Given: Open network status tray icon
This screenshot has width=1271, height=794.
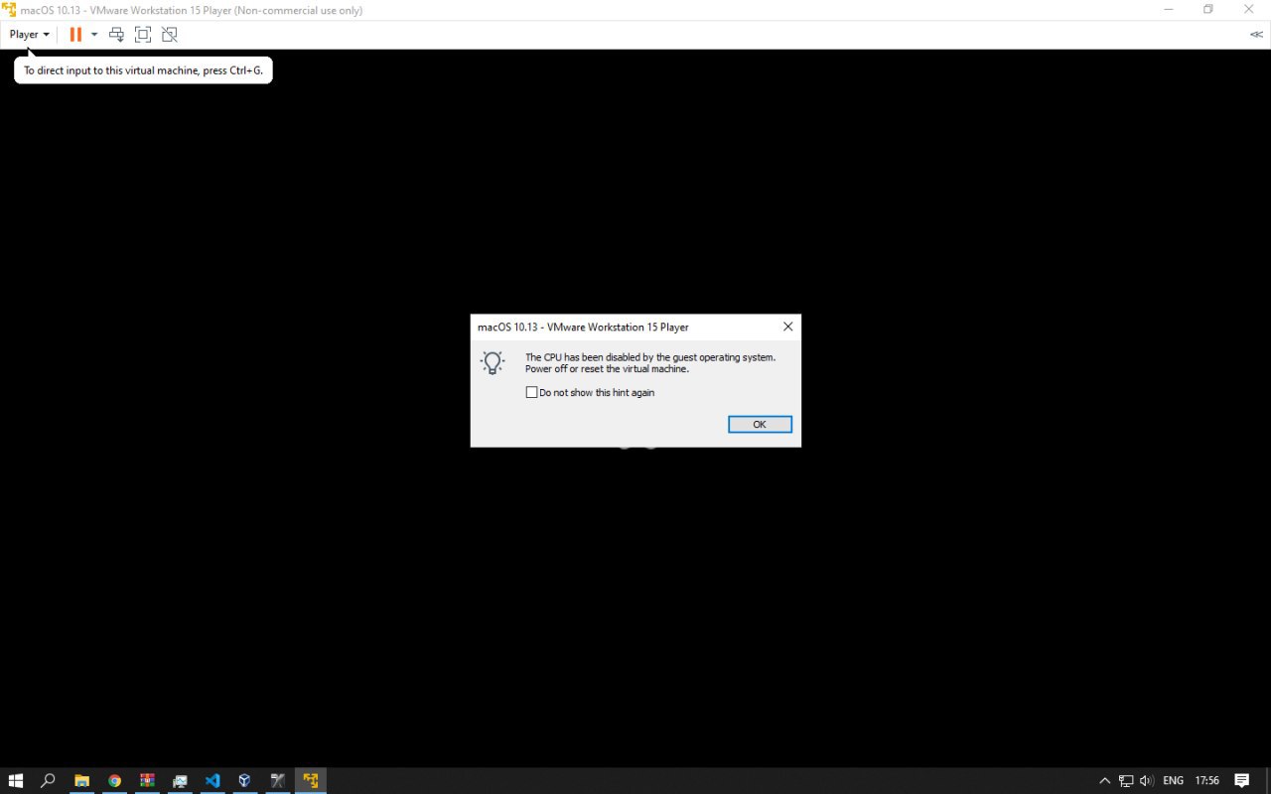Looking at the screenshot, I should pos(1126,780).
